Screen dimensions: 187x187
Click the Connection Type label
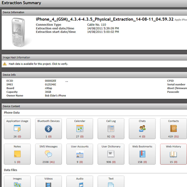49,25
